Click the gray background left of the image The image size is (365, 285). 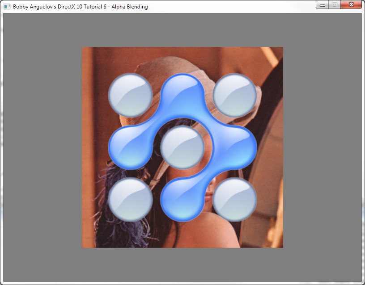point(42,147)
